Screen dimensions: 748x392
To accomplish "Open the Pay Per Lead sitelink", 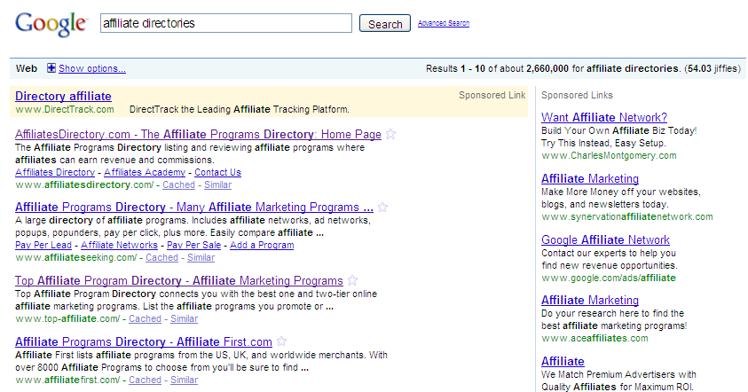I will 43,245.
